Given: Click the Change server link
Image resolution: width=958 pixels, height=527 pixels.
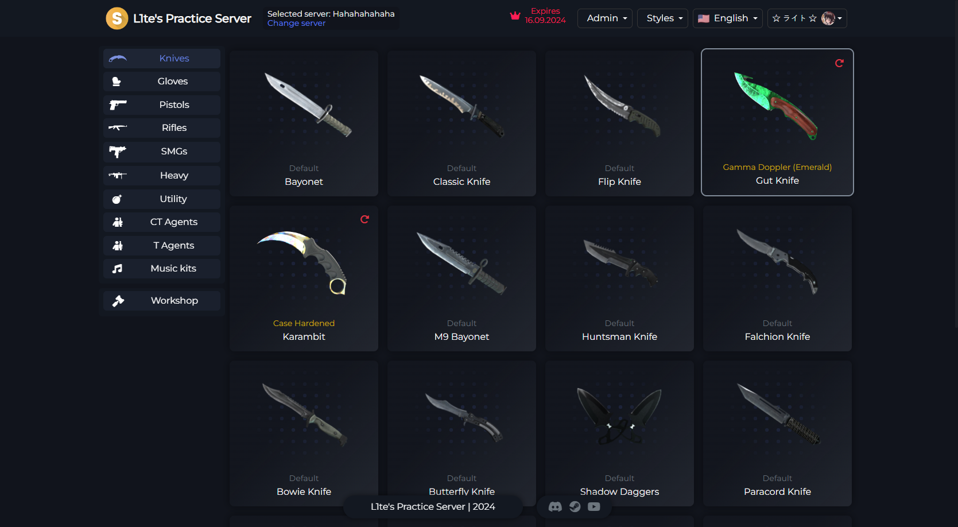Looking at the screenshot, I should [296, 24].
